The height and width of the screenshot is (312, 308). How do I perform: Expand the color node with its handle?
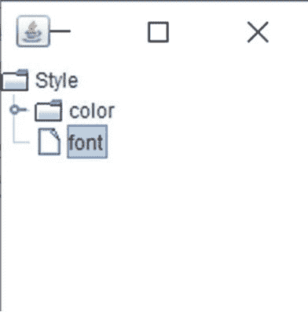point(15,110)
